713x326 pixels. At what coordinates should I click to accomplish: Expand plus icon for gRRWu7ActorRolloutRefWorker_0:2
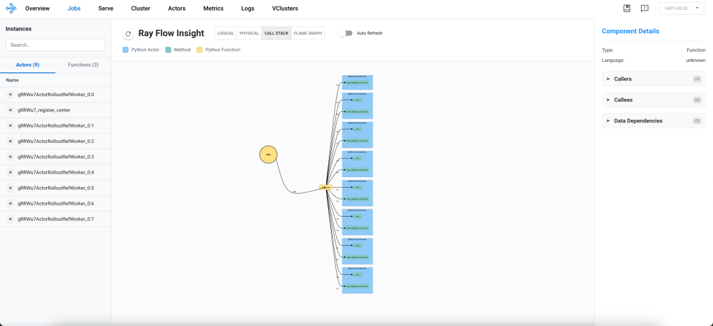10,142
